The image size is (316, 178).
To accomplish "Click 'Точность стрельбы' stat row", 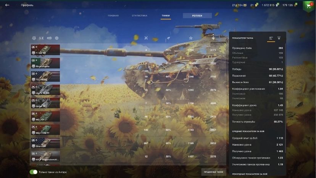I will pos(257,122).
